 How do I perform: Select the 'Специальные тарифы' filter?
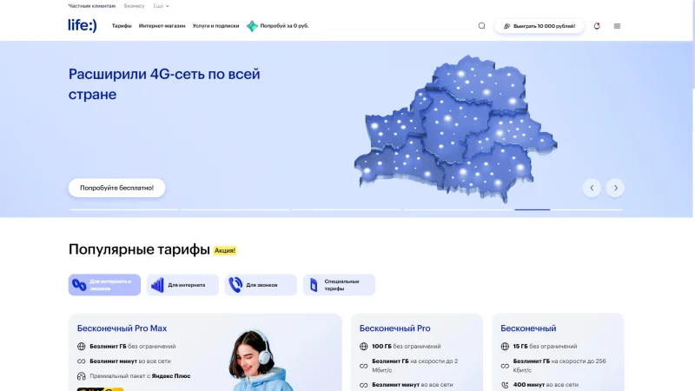(x=339, y=285)
